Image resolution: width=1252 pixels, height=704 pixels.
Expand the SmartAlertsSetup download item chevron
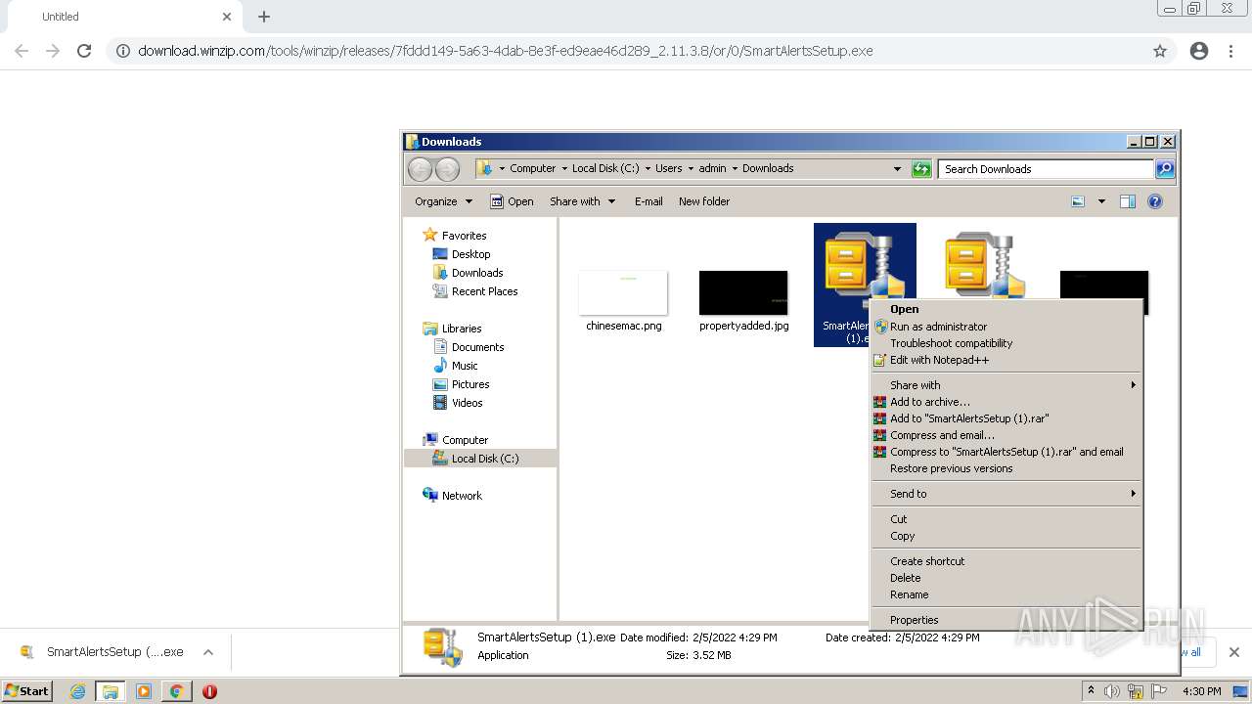[207, 652]
